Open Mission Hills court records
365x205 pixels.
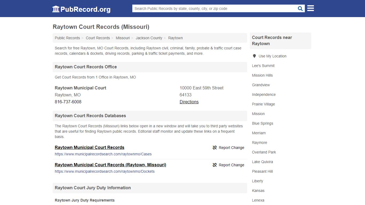coord(262,75)
